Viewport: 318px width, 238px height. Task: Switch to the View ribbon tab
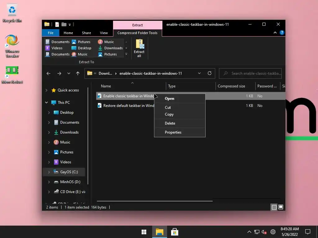click(x=104, y=33)
